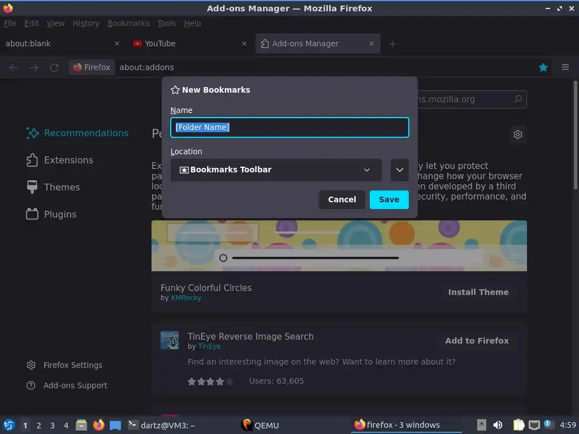Screen dimensions: 579x434
Task: Switch to workspace 4 in taskbar
Action: coord(66,426)
